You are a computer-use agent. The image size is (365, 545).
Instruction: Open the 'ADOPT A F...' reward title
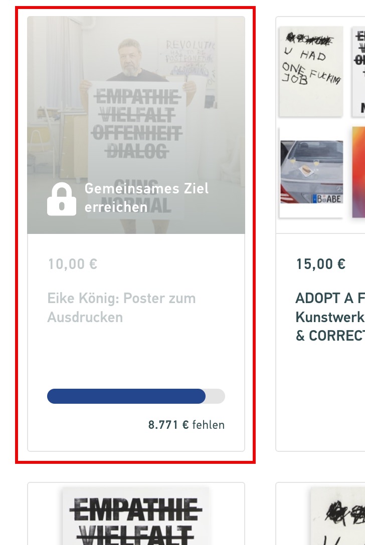330,298
